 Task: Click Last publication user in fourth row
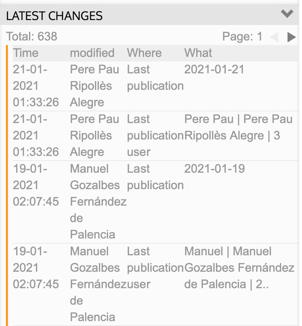click(x=155, y=268)
